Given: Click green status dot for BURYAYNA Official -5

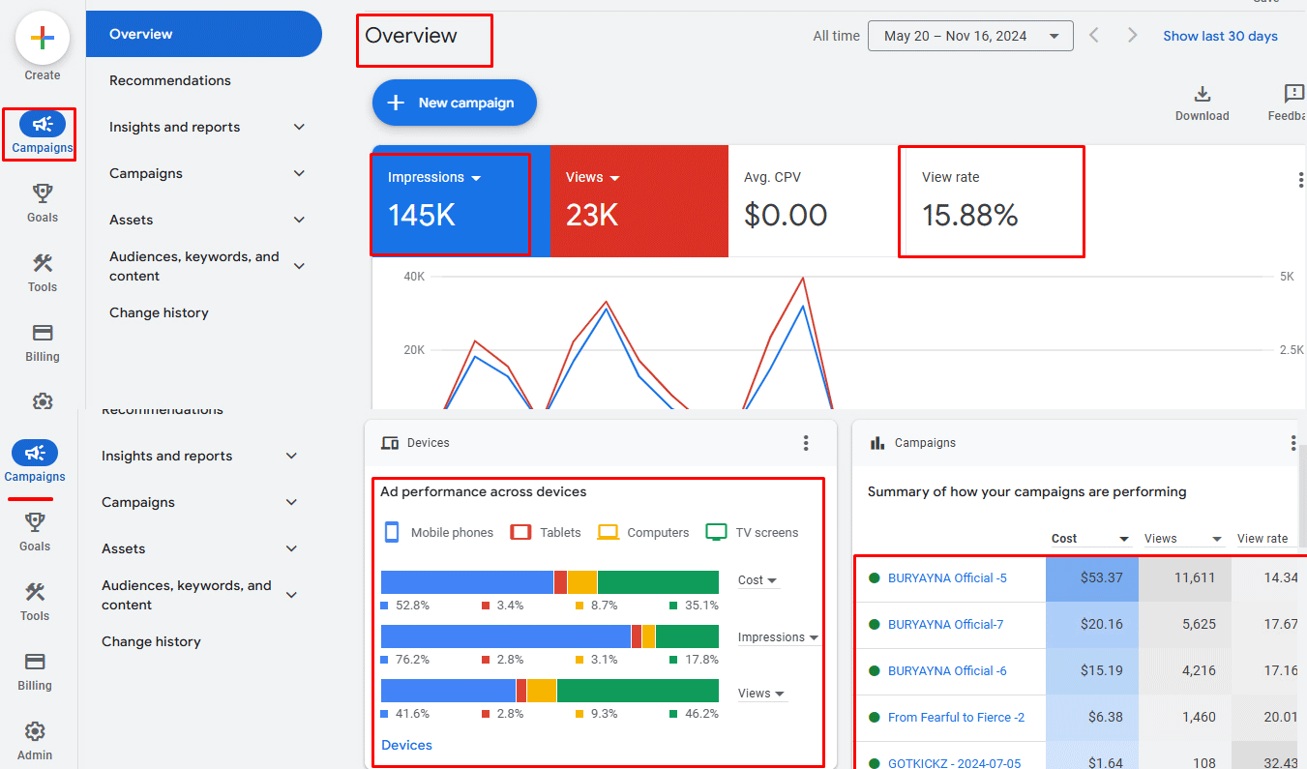Looking at the screenshot, I should click(875, 578).
